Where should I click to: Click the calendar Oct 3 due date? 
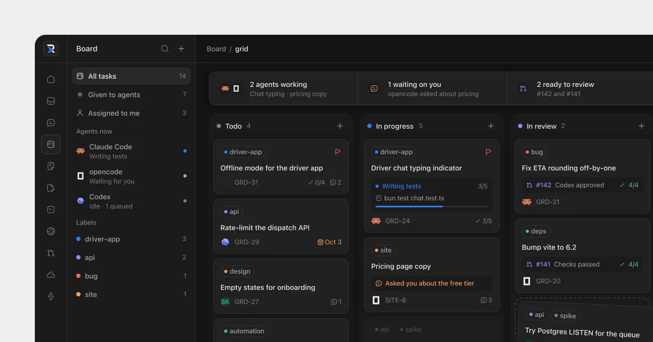point(329,242)
